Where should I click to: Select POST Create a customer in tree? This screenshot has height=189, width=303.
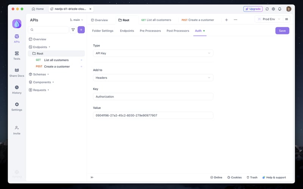pyautogui.click(x=56, y=67)
